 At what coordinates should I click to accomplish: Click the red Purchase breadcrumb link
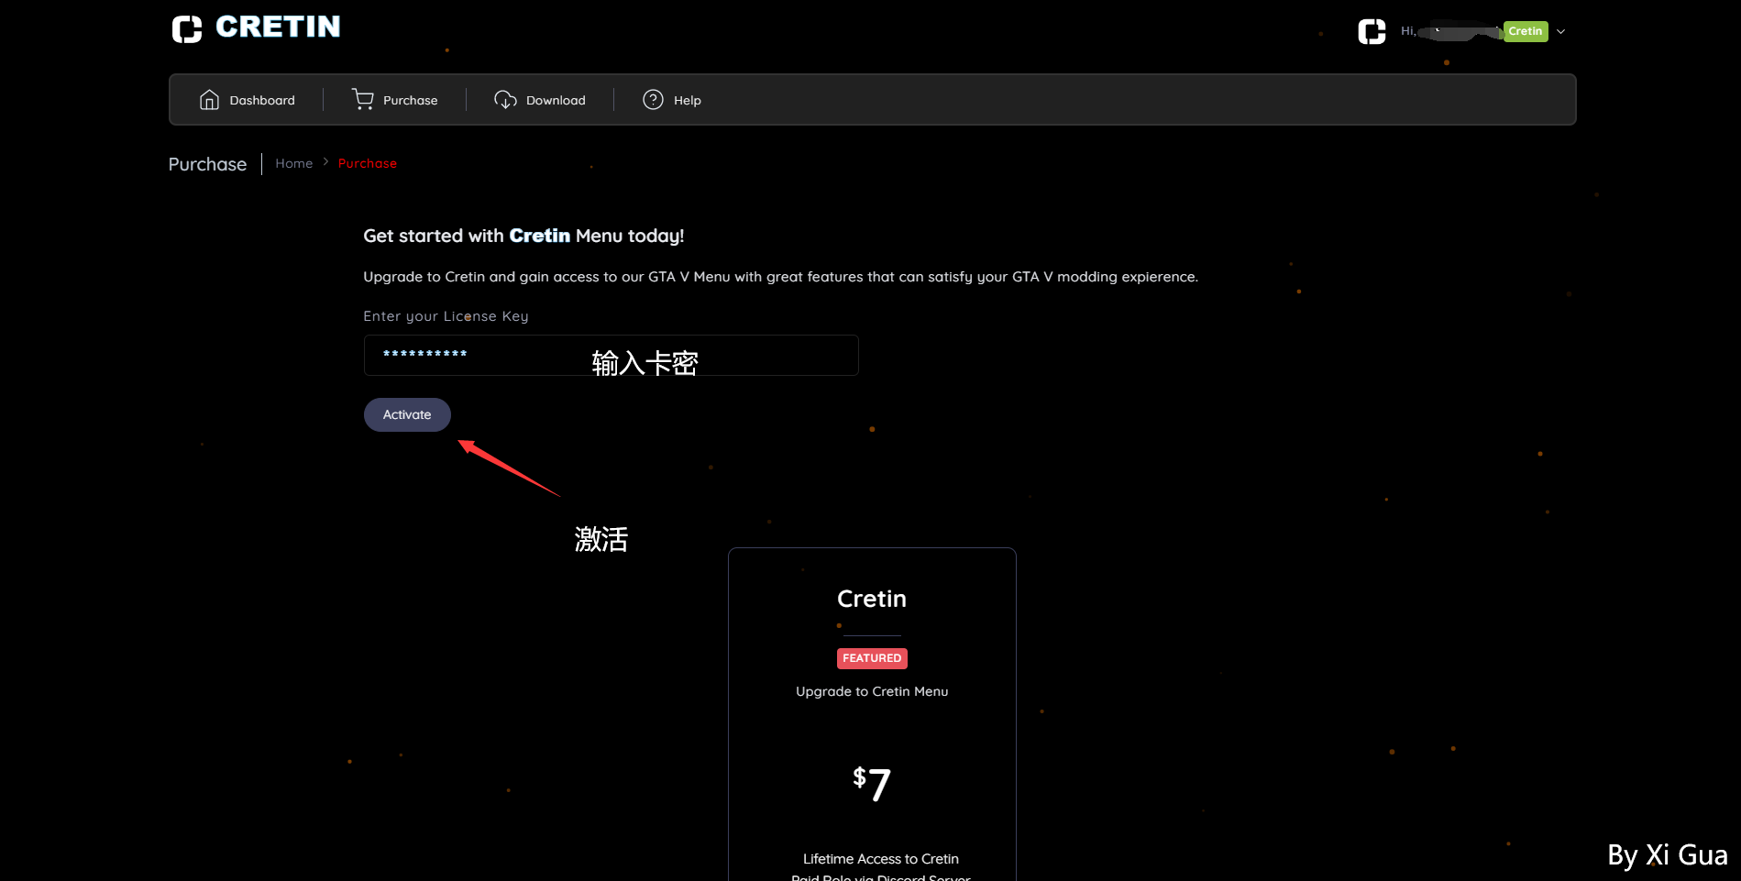(368, 163)
